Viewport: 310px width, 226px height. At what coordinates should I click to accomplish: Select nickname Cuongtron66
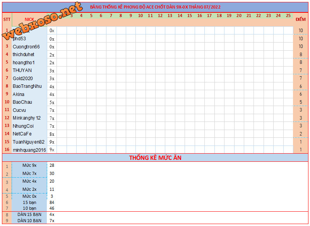26,47
